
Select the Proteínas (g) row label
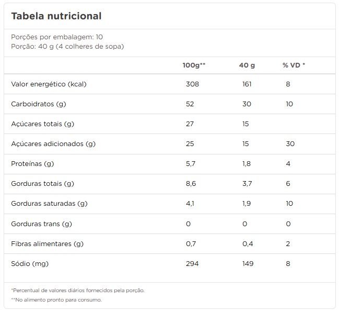(x=33, y=163)
